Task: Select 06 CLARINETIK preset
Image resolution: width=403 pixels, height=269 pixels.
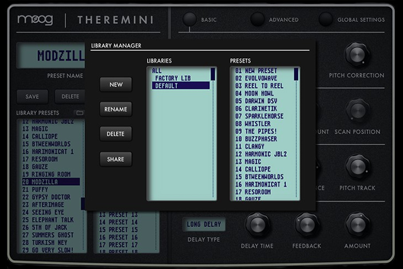Action: point(264,108)
